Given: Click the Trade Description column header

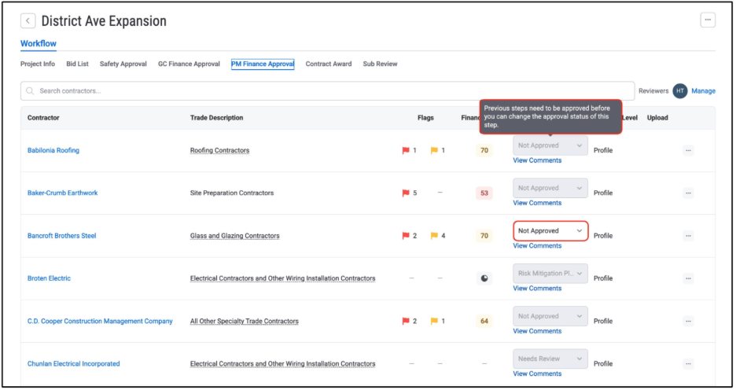Looking at the screenshot, I should 216,118.
